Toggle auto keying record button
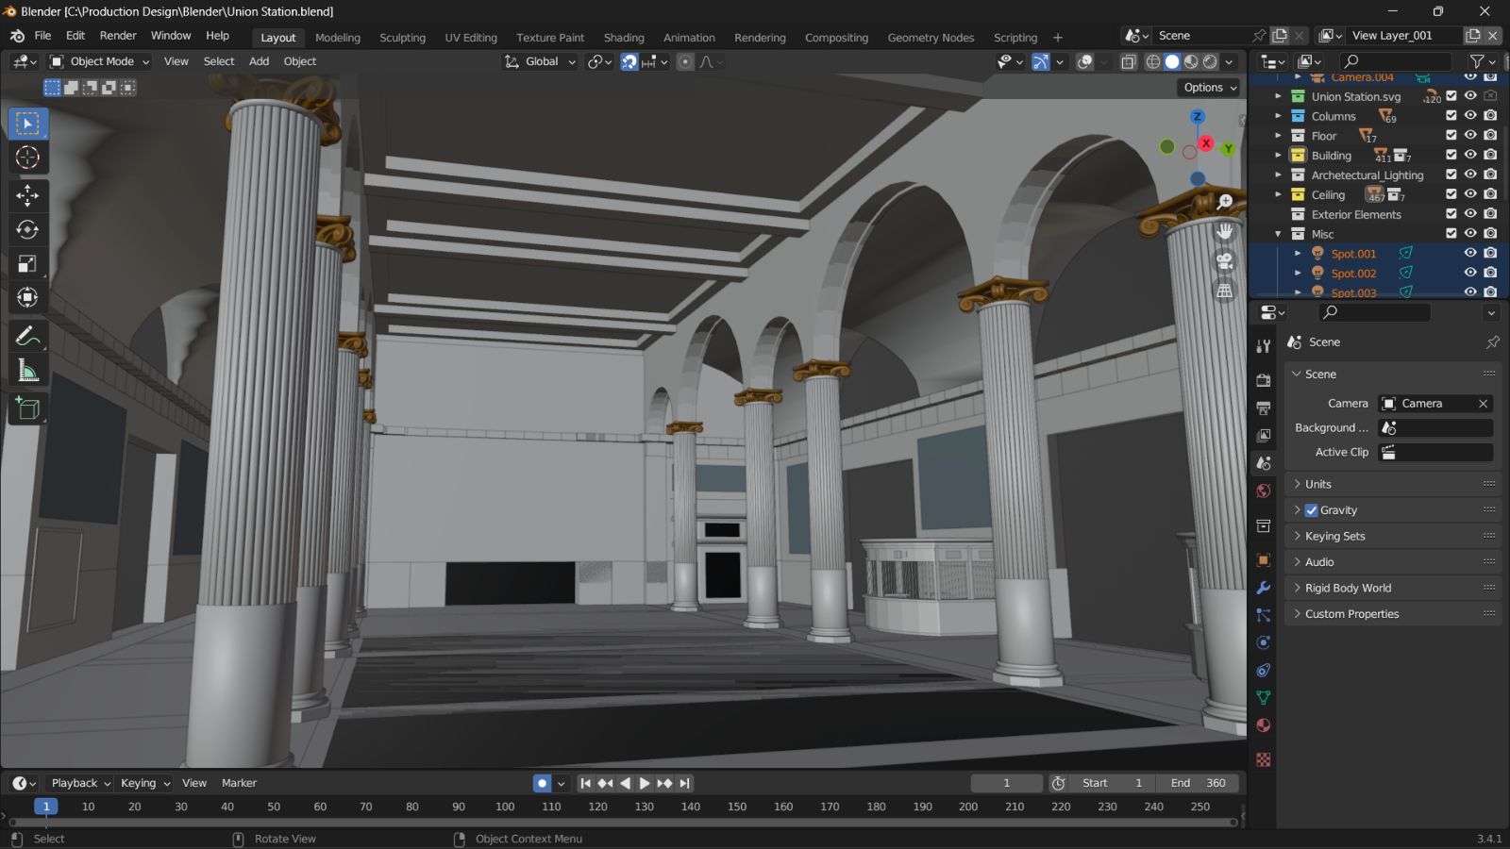 point(542,783)
